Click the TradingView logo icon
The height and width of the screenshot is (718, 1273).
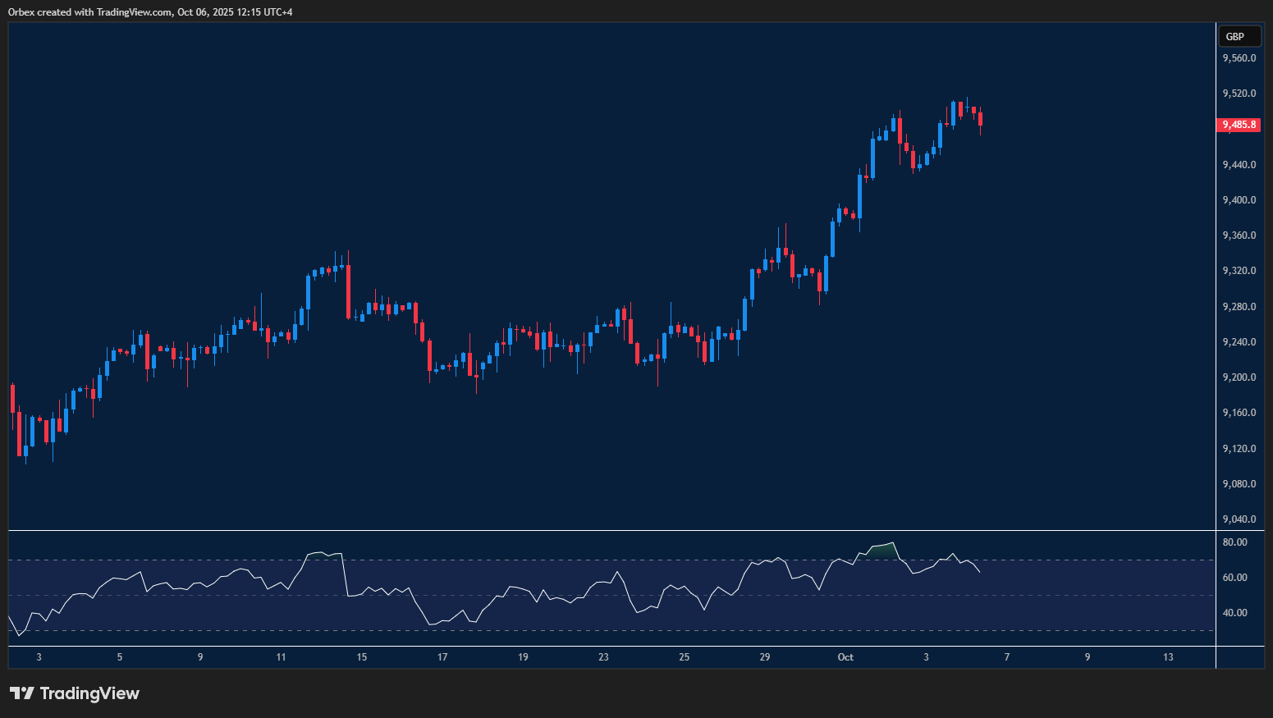21,693
